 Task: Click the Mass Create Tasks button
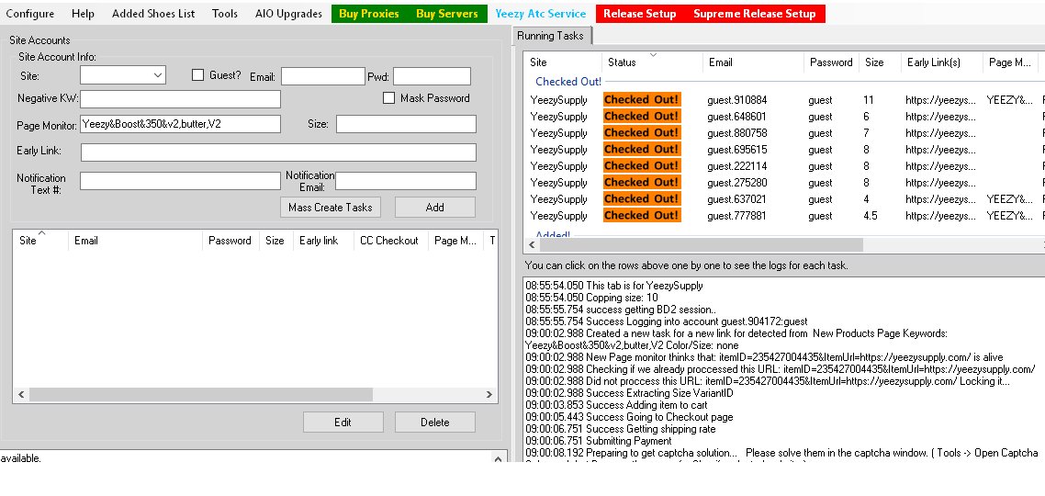[331, 208]
